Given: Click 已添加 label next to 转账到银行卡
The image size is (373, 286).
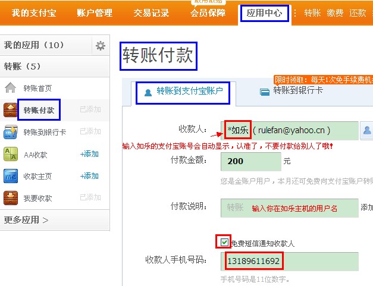Looking at the screenshot, I should [x=90, y=131].
